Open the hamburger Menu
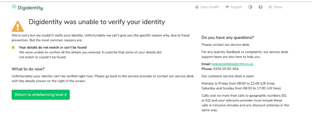 click(275, 7)
